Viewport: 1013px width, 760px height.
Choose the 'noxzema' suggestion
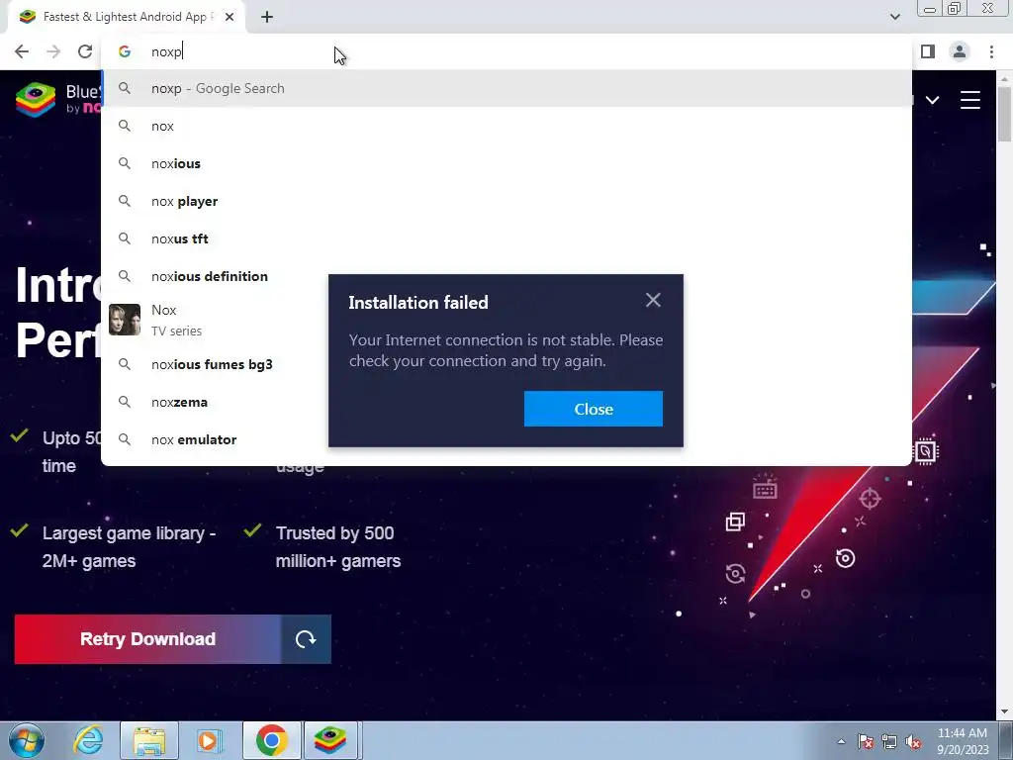(215, 402)
